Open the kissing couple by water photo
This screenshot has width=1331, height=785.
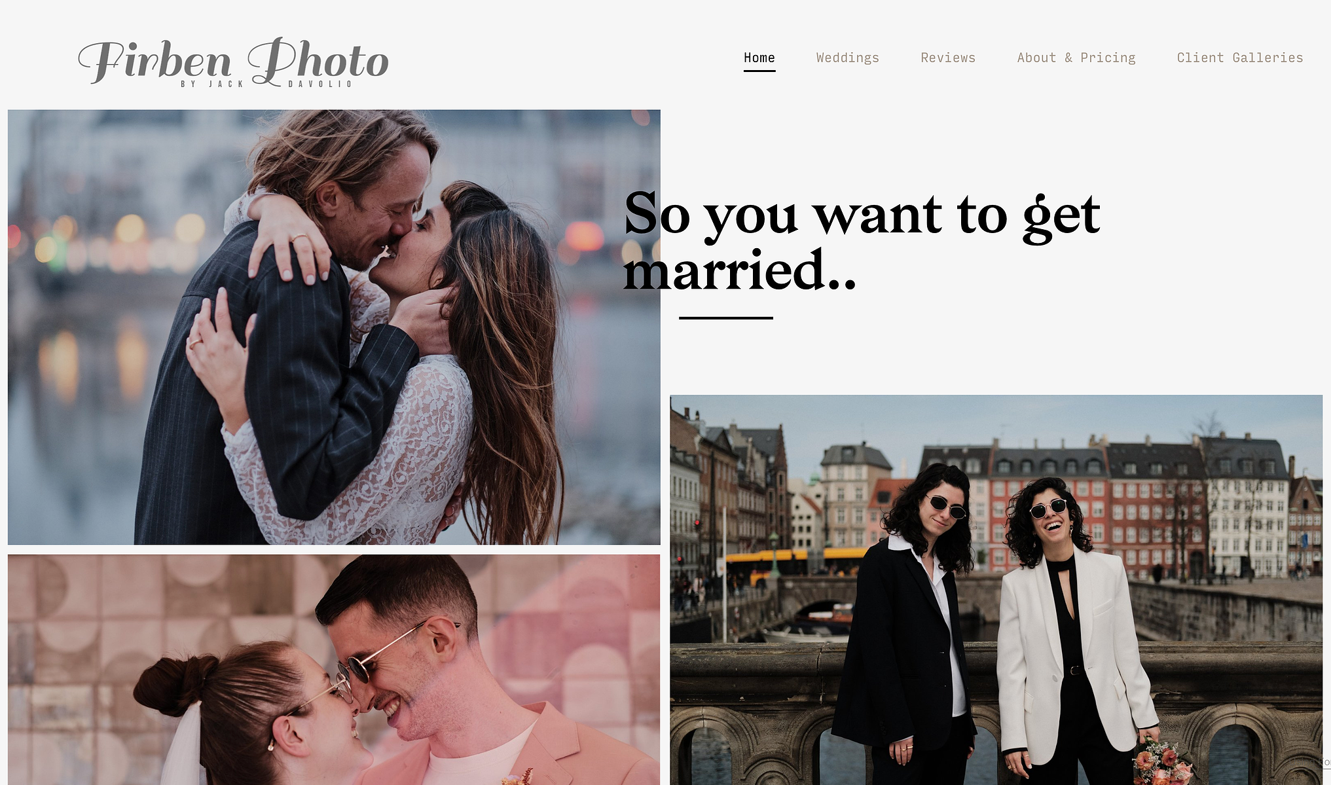click(x=334, y=327)
